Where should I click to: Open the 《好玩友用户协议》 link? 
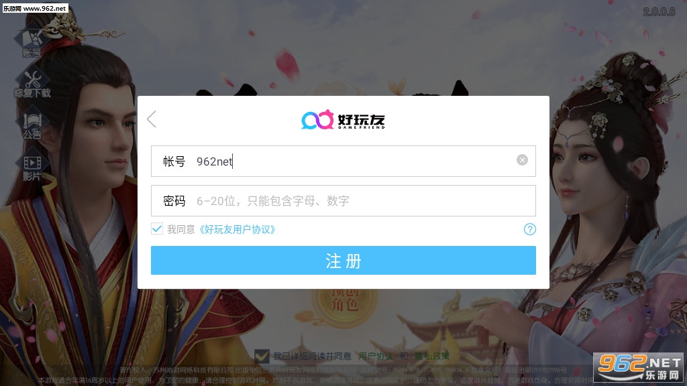tap(237, 229)
